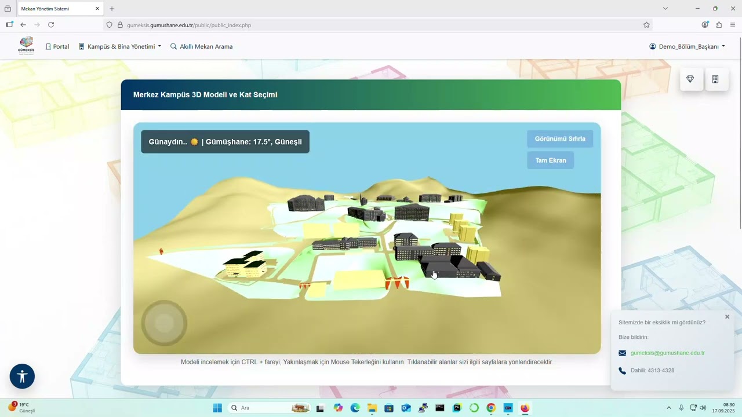Open Firefox account icon
Viewport: 742px width, 417px height.
click(705, 25)
